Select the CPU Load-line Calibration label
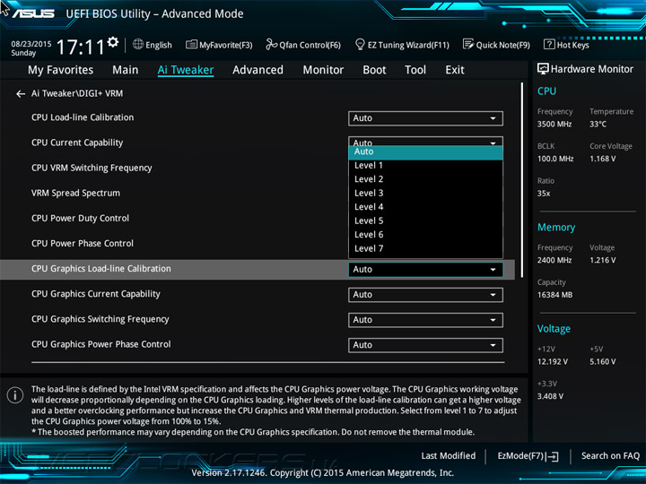This screenshot has width=646, height=484. coord(83,117)
